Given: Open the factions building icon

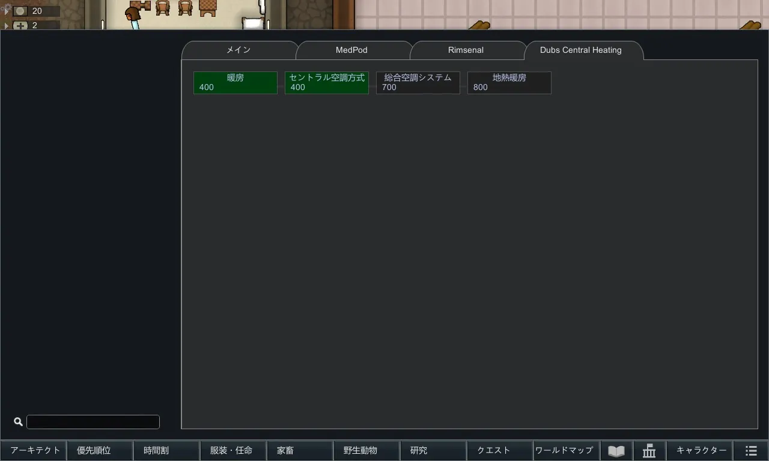Looking at the screenshot, I should coord(649,451).
